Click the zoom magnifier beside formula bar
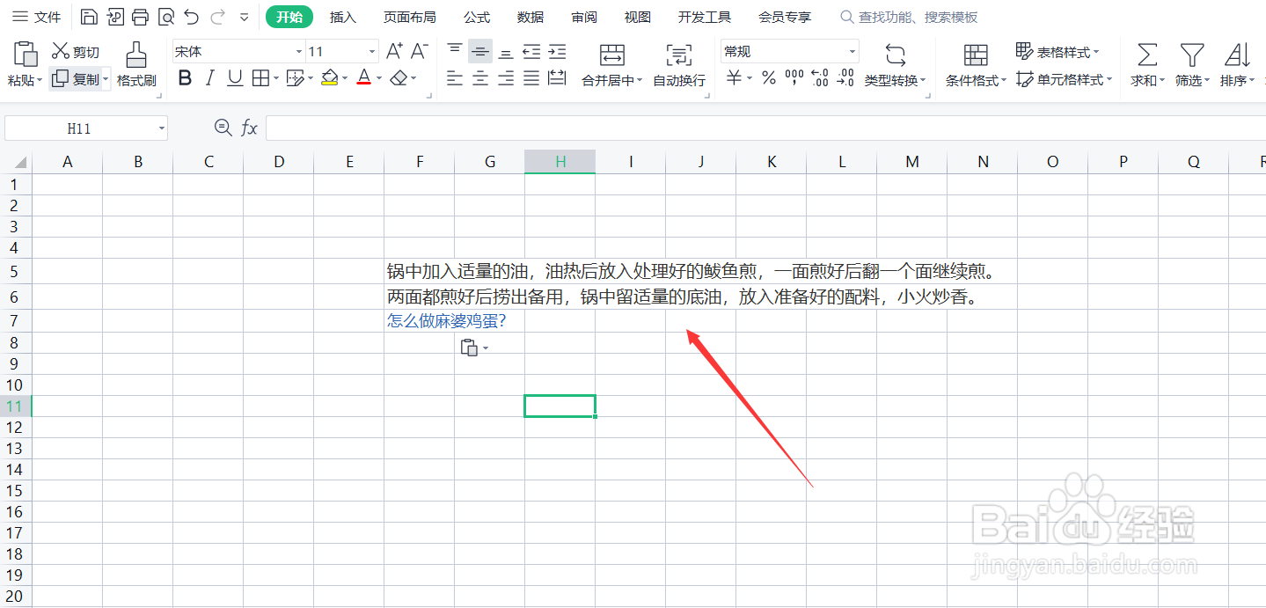This screenshot has width=1266, height=608. click(x=223, y=128)
